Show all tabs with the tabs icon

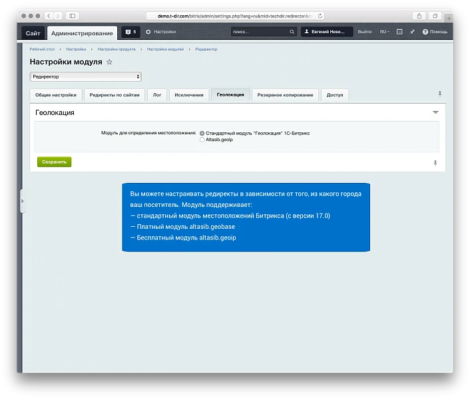[x=435, y=16]
